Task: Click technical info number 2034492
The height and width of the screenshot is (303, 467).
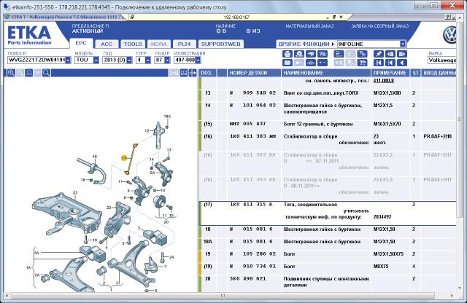Action: 382,217
